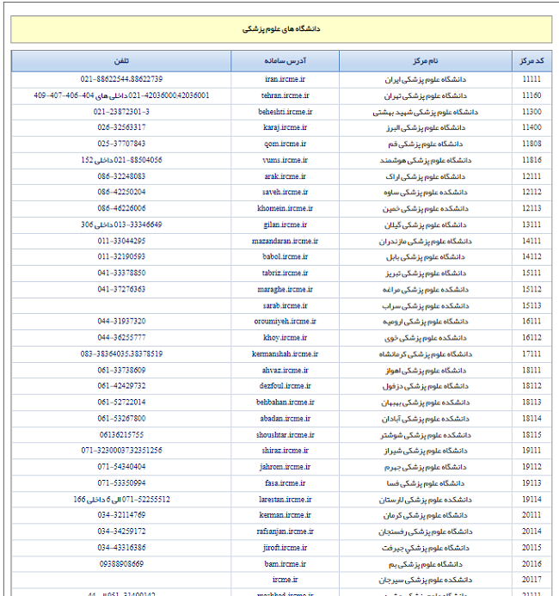Open the iran.ircme.ir link
The height and width of the screenshot is (596, 559).
pos(285,79)
